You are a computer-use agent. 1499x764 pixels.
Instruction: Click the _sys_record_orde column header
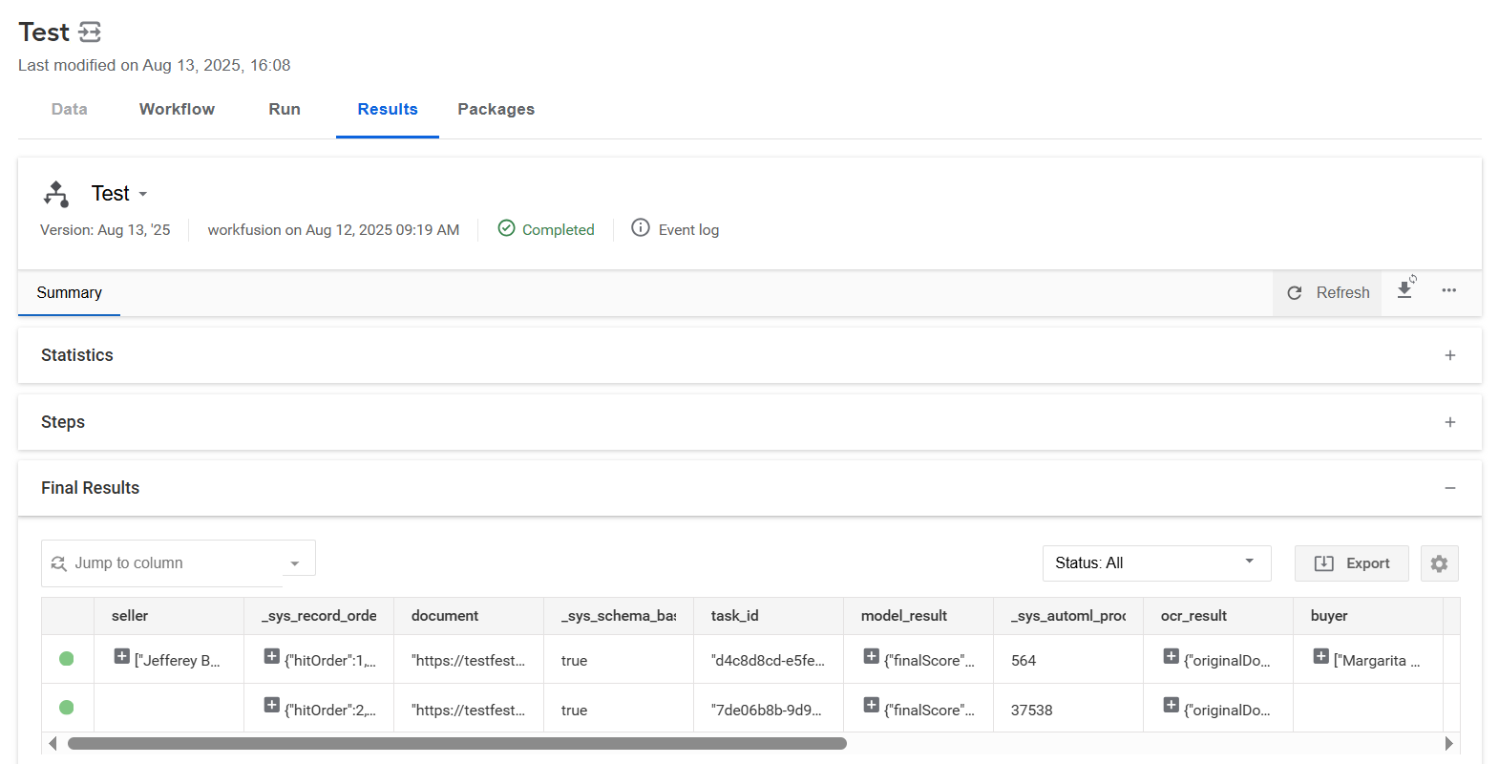pyautogui.click(x=319, y=616)
